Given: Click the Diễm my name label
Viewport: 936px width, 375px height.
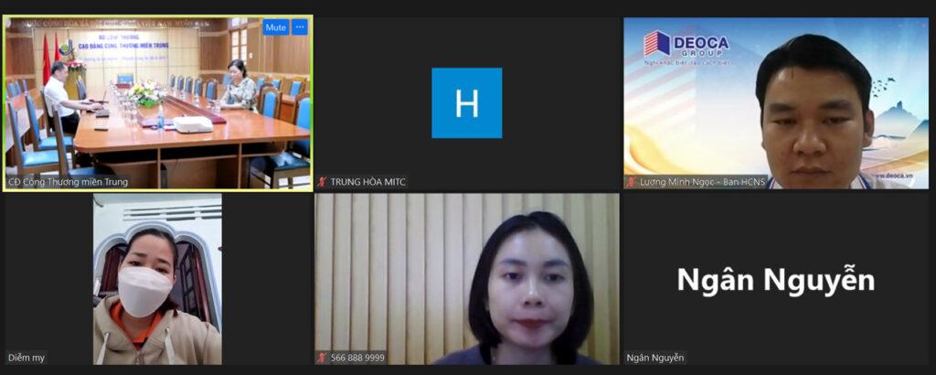Looking at the screenshot, I should [27, 358].
